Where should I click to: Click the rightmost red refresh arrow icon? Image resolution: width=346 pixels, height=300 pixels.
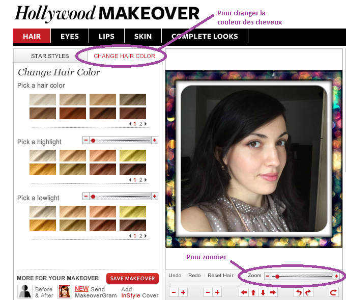point(333,292)
